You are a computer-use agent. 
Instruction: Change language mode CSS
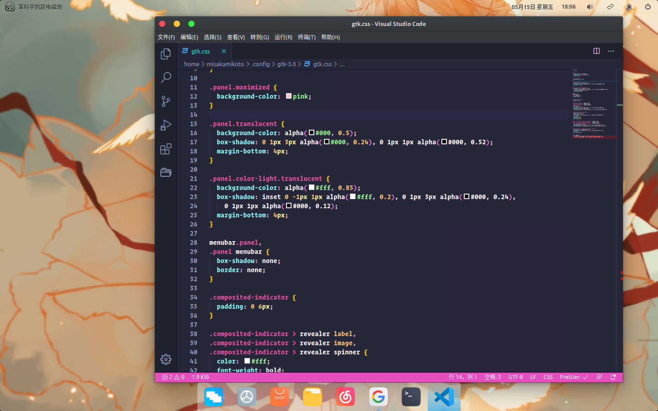tap(548, 377)
